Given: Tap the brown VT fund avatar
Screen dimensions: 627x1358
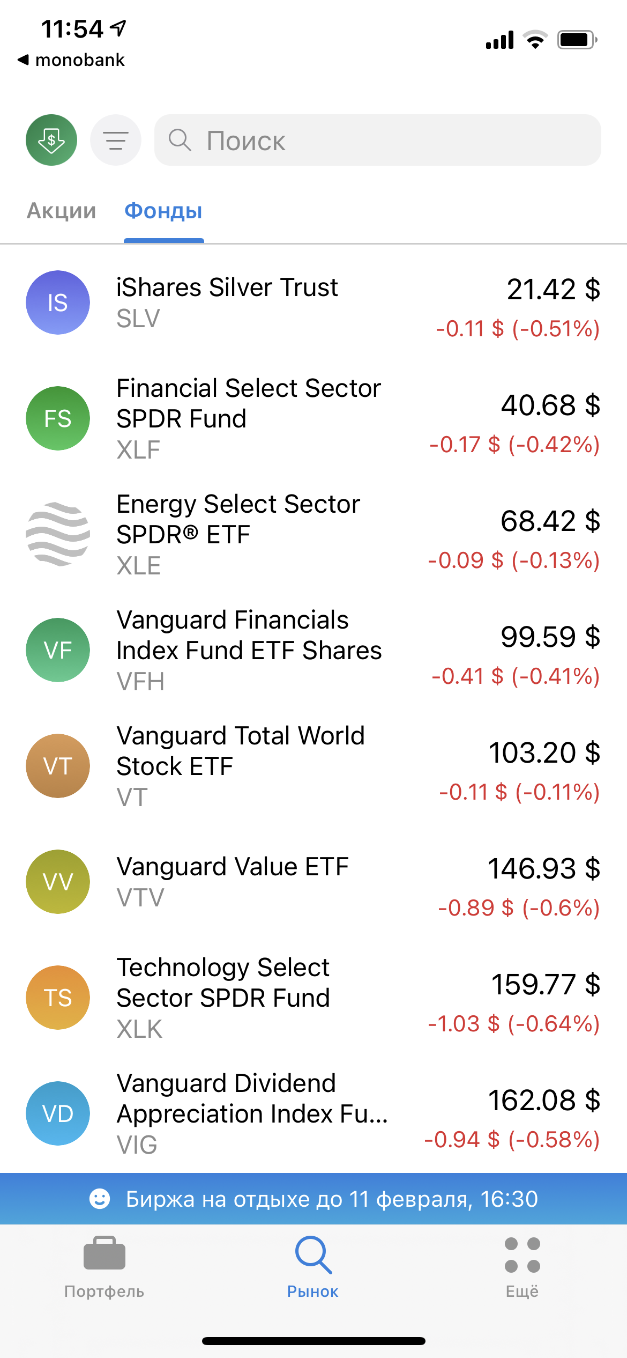Looking at the screenshot, I should 58,766.
